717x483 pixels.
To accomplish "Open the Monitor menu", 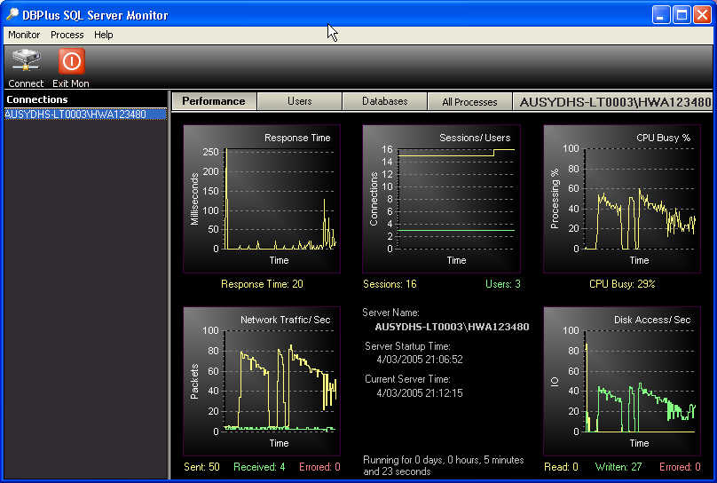I will pyautogui.click(x=24, y=35).
